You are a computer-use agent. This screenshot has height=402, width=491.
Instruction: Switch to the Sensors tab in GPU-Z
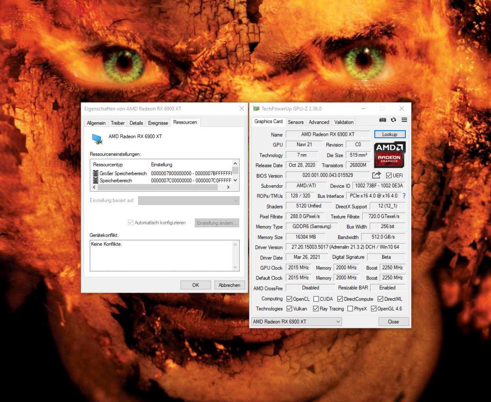296,122
